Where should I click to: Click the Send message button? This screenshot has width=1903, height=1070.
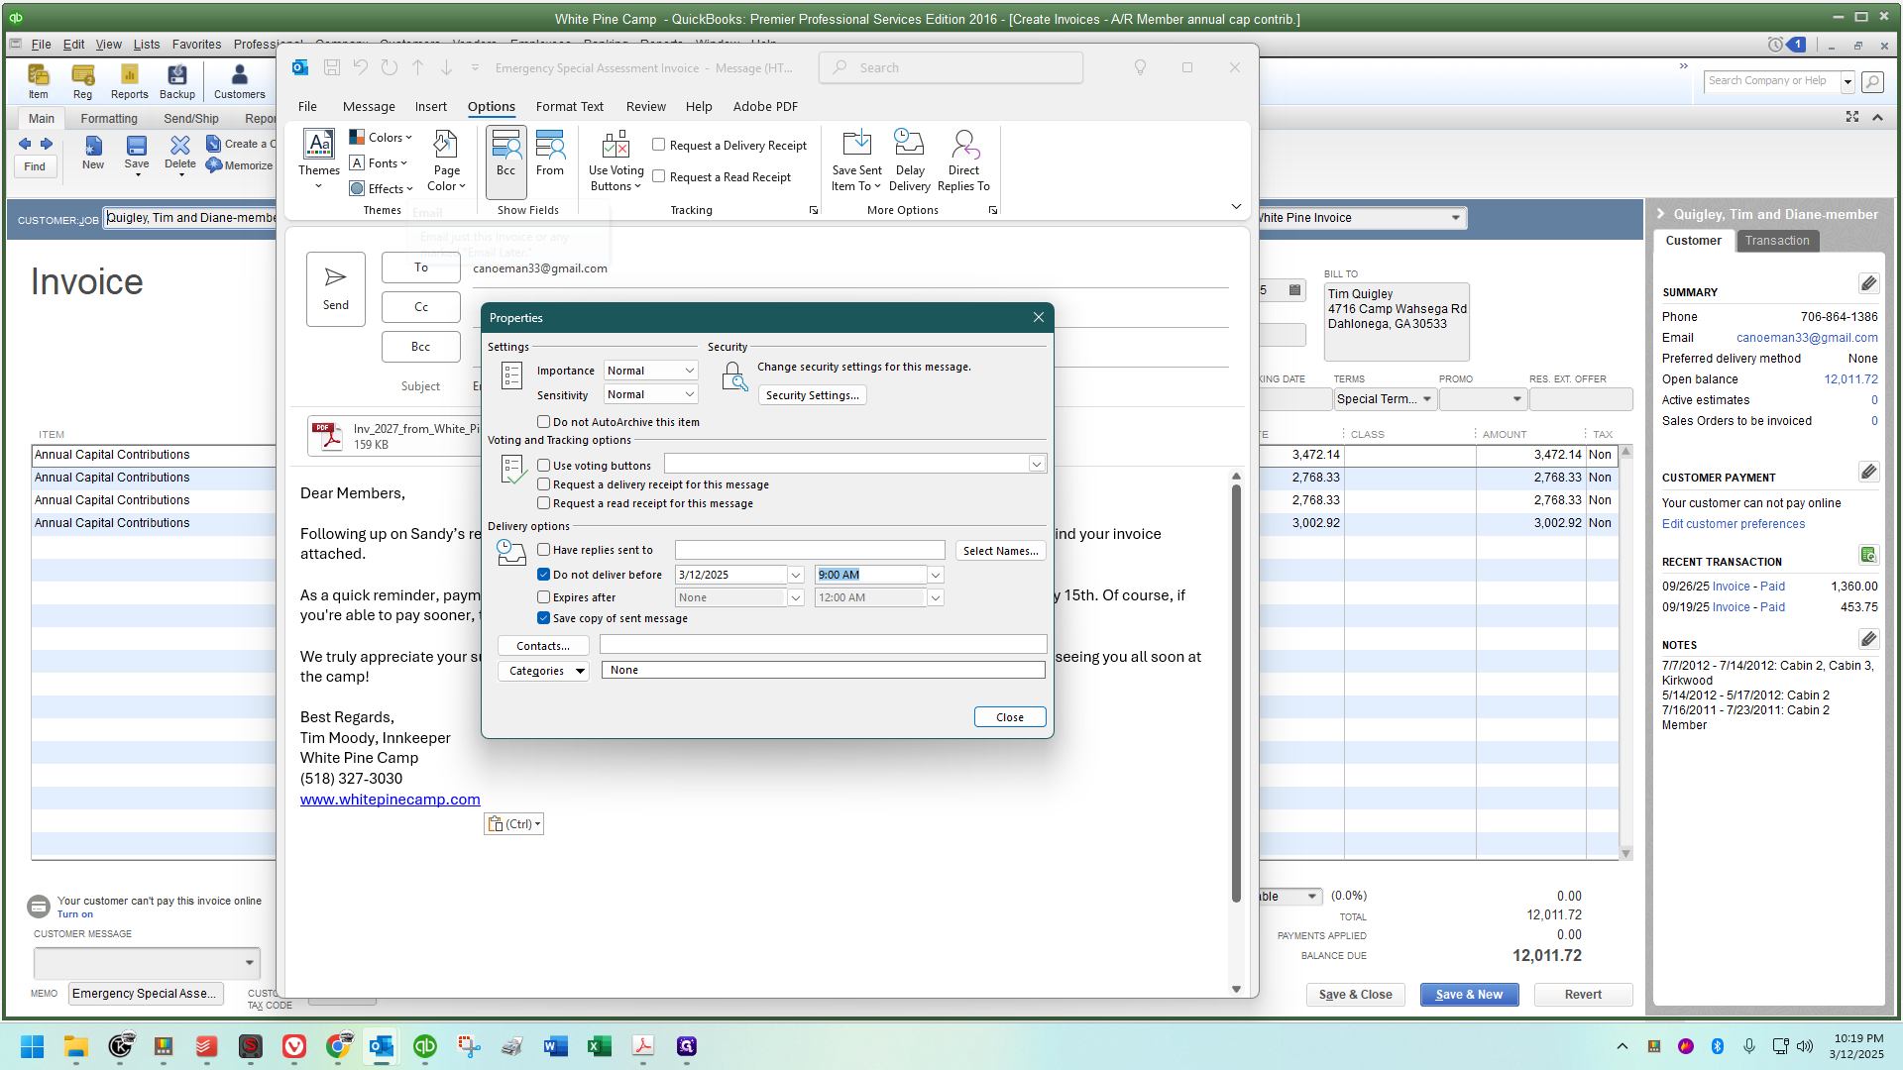335,288
